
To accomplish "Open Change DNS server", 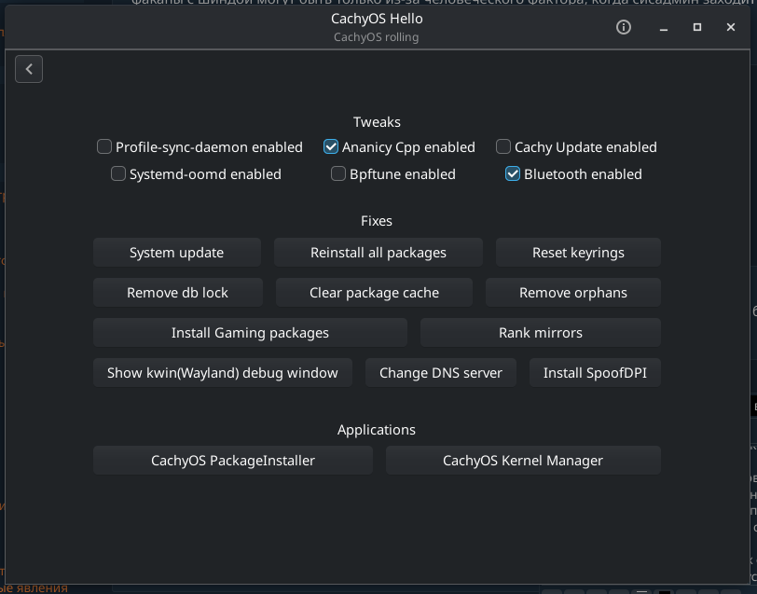I will 440,372.
